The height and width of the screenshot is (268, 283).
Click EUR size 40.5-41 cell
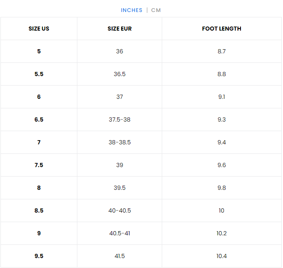click(x=120, y=233)
